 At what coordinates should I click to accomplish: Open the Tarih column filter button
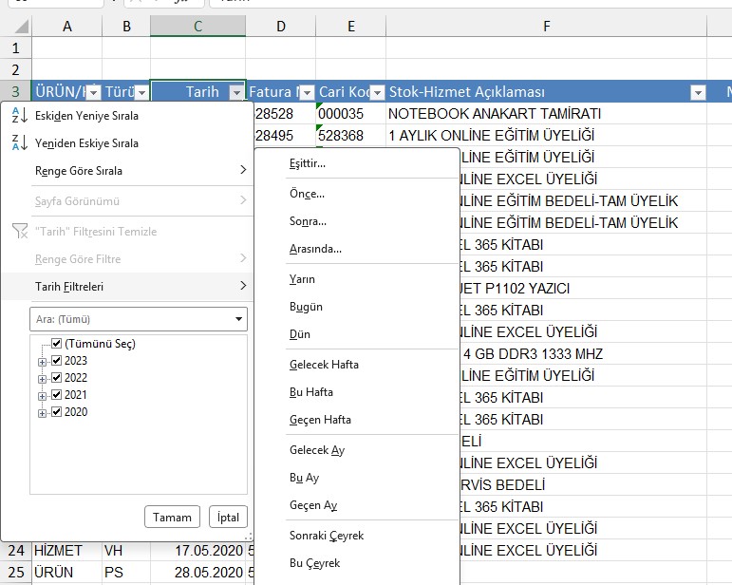(235, 92)
